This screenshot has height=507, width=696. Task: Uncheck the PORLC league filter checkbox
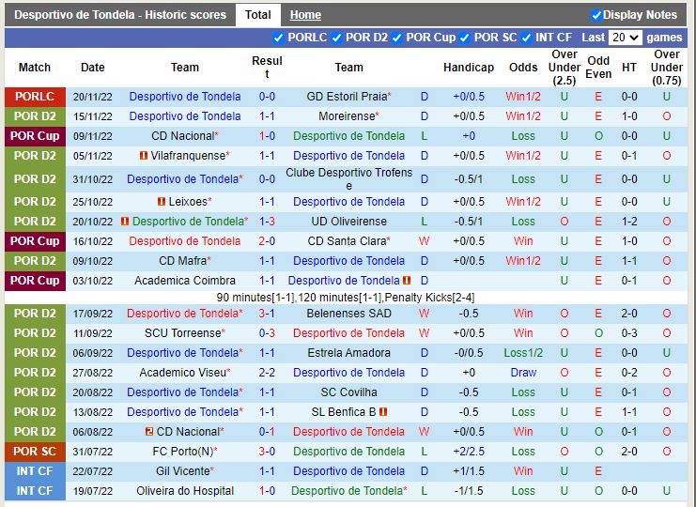click(278, 38)
